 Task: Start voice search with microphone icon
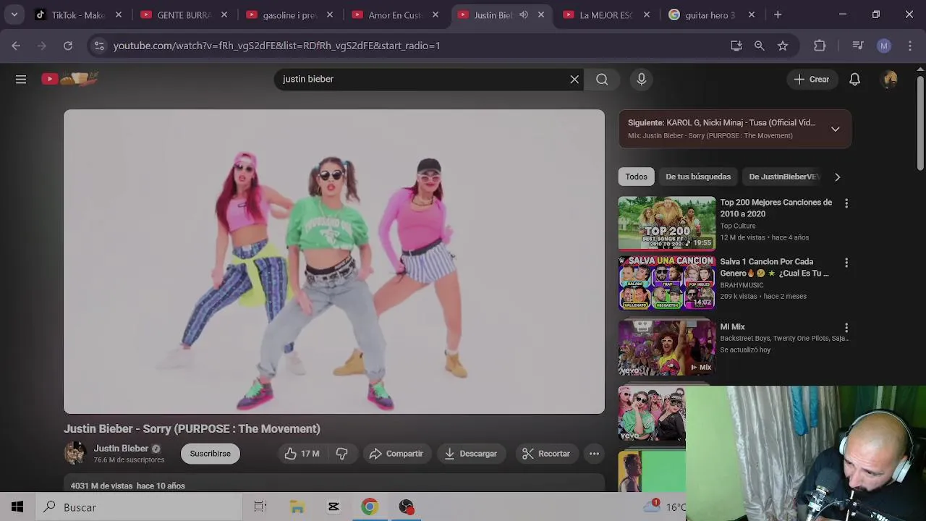point(641,80)
